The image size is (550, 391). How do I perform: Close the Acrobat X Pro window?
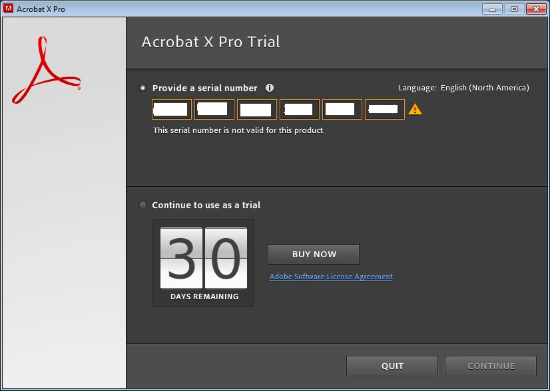(536, 9)
